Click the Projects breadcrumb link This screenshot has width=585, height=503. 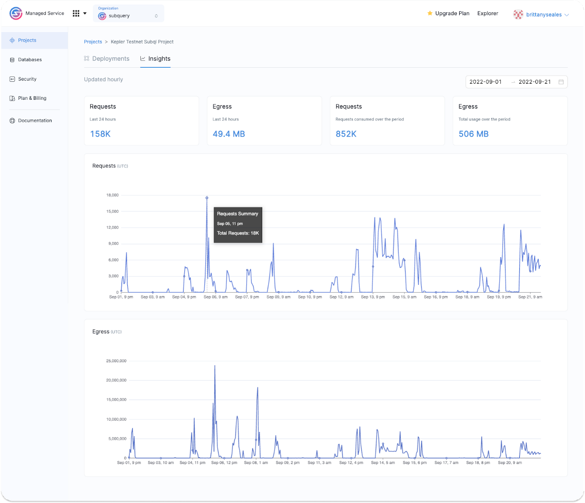point(93,42)
